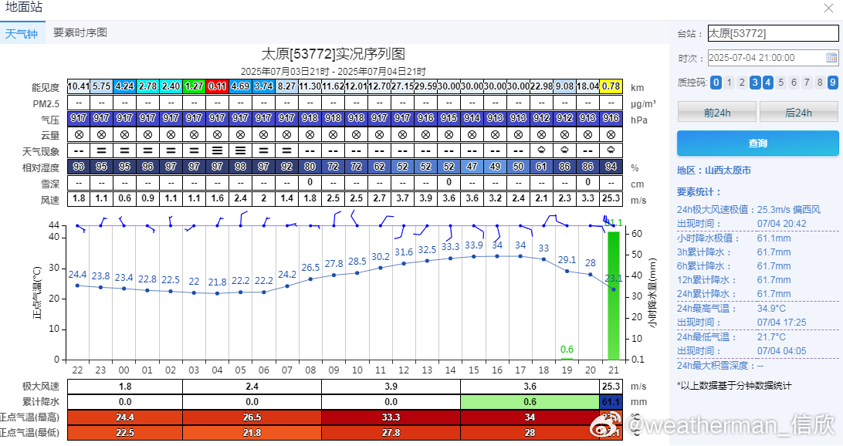Select the green 1.27 visibility cell
This screenshot has height=446, width=843.
coord(194,86)
